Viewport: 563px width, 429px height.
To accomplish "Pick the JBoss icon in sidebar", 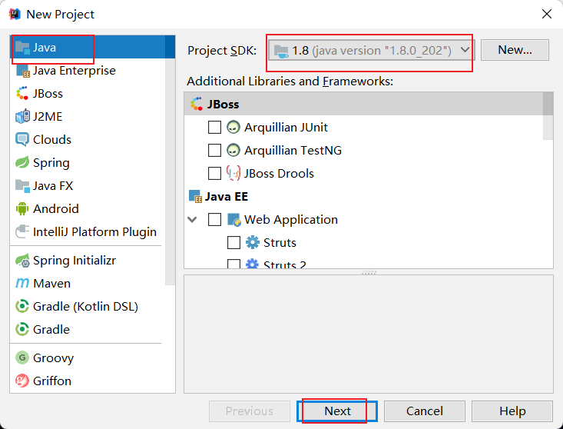I will click(x=22, y=94).
